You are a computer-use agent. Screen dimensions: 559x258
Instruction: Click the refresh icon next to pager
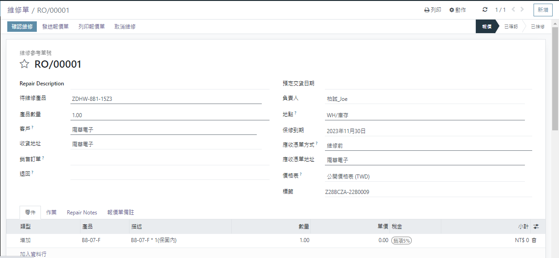485,10
